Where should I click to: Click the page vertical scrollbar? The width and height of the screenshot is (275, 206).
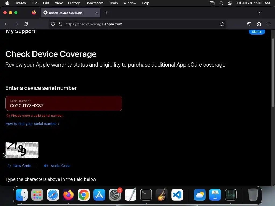(273, 73)
